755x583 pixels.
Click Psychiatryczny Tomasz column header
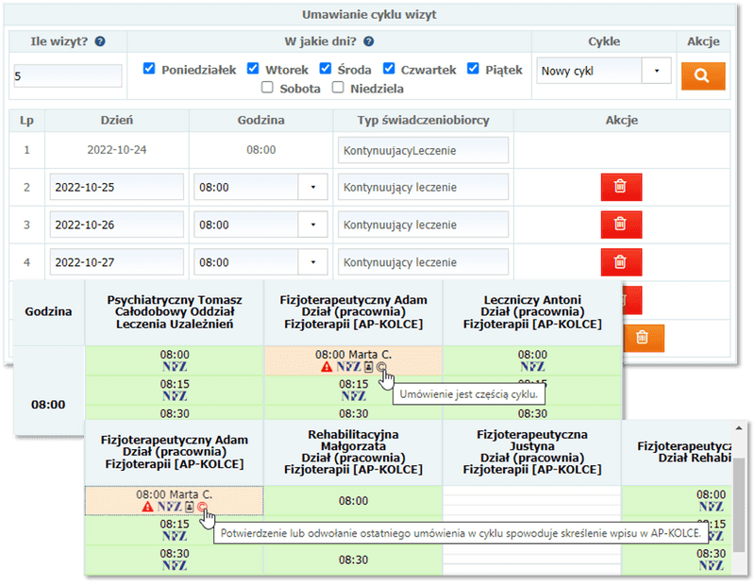point(175,312)
